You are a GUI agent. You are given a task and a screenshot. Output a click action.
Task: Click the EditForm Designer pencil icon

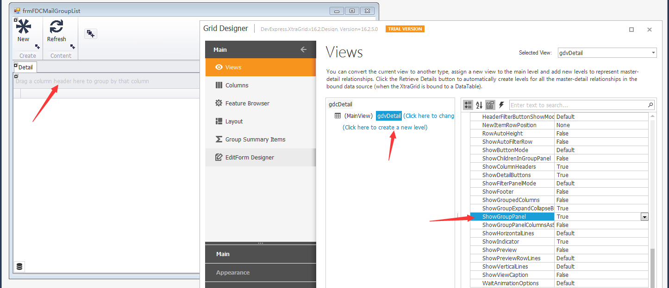click(219, 157)
